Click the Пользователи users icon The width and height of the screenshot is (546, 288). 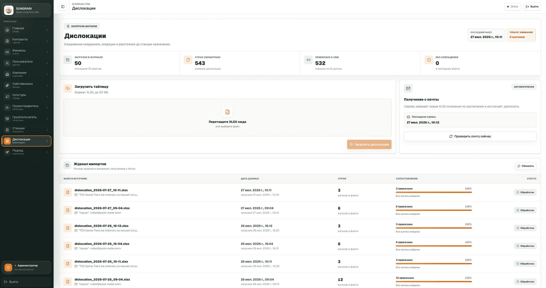[x=7, y=63]
